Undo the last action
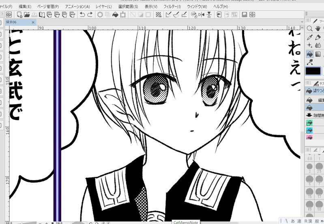 (82, 15)
